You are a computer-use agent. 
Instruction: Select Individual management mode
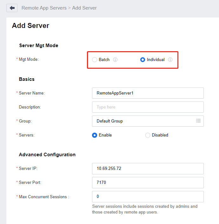[x=143, y=59]
